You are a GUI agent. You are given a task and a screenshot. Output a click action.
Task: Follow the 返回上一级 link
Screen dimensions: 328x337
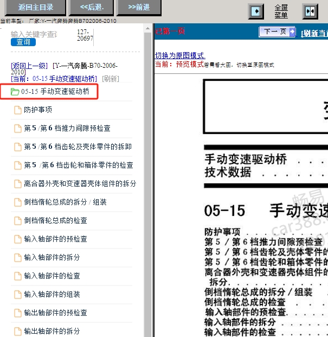click(29, 66)
